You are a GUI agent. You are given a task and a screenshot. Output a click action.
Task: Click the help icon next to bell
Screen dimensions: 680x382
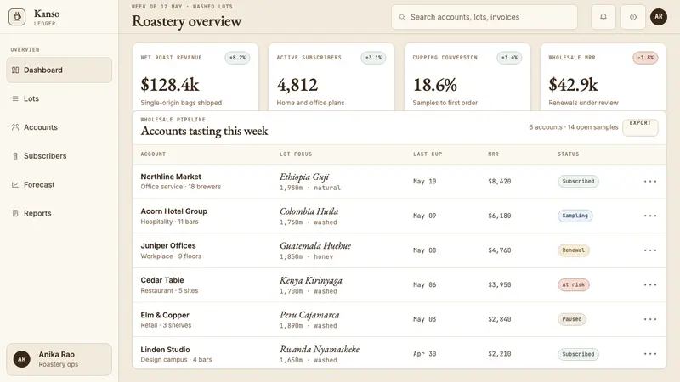tap(633, 17)
